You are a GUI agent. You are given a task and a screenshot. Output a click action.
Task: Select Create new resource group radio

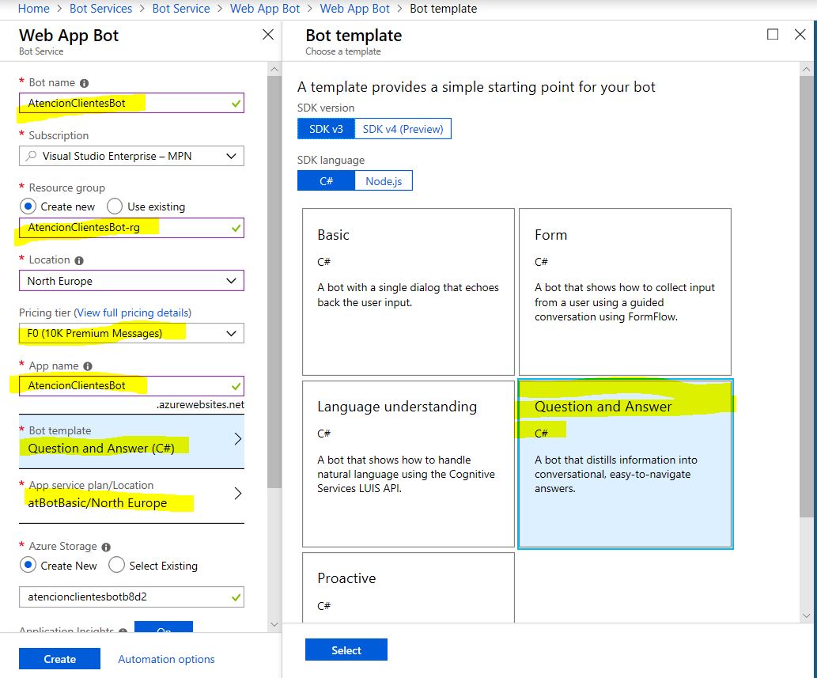(x=28, y=206)
